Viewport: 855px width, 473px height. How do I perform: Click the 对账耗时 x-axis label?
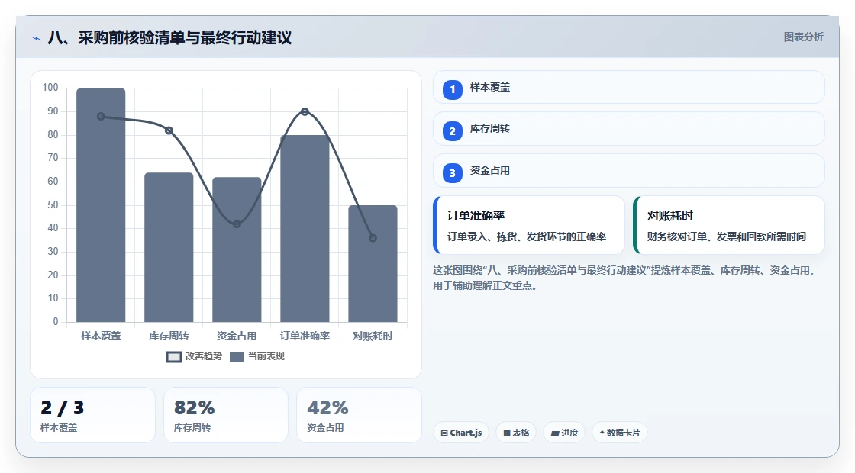(373, 336)
